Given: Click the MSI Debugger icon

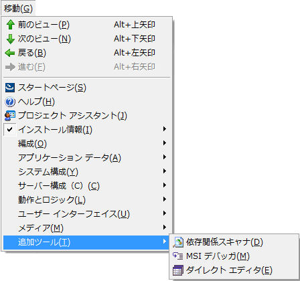Looking at the screenshot, I should click(x=178, y=256).
